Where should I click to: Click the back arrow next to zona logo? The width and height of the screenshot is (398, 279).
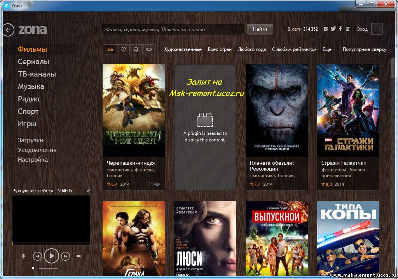tap(9, 30)
